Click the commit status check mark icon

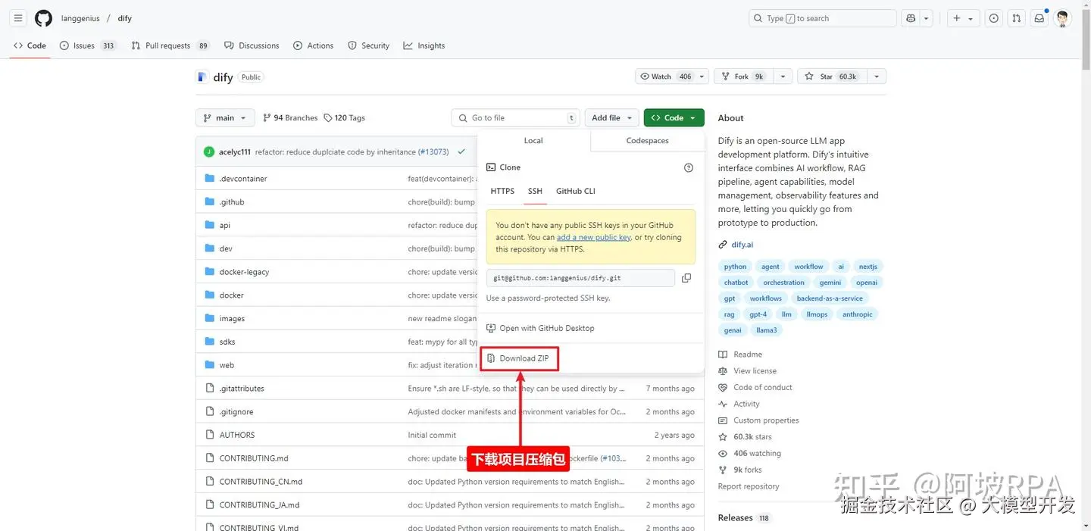point(461,151)
